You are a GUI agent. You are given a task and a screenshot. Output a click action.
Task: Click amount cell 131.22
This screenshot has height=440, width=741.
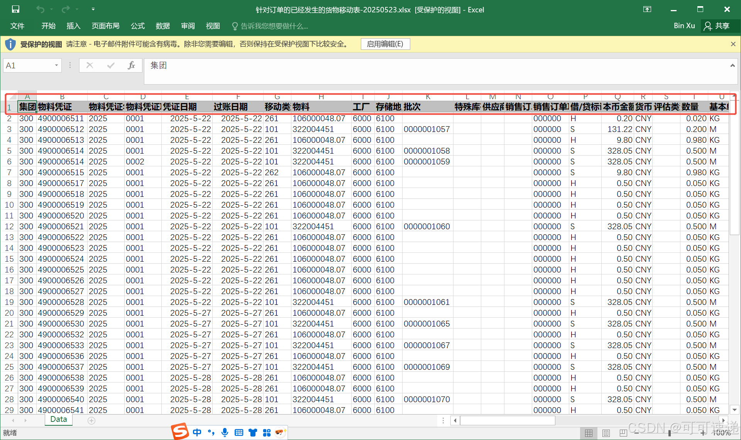(618, 129)
